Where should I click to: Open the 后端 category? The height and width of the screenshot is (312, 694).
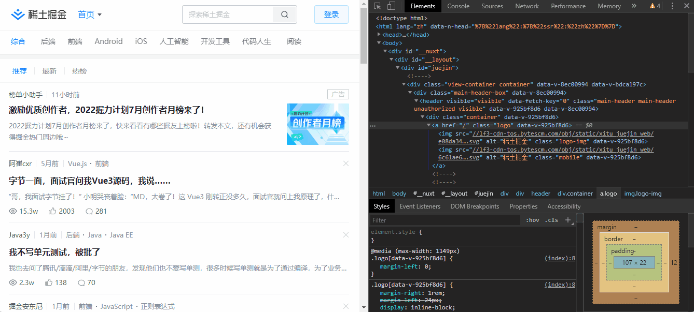[48, 41]
